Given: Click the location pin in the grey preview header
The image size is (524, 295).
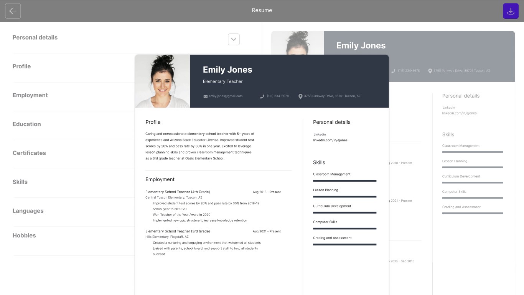Looking at the screenshot, I should (429, 71).
